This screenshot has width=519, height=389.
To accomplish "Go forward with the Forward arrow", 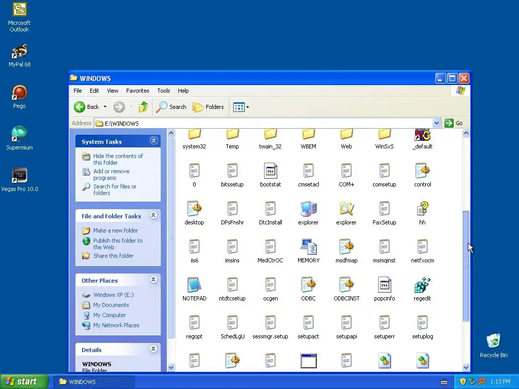I will (119, 107).
